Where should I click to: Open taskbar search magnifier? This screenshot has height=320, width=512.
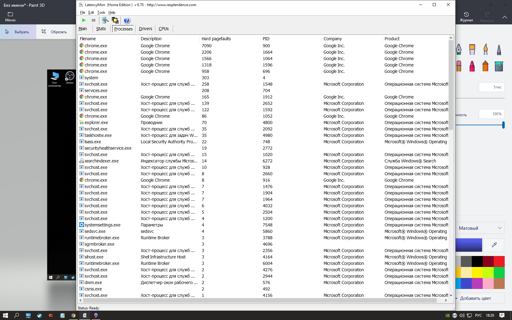(x=17, y=315)
